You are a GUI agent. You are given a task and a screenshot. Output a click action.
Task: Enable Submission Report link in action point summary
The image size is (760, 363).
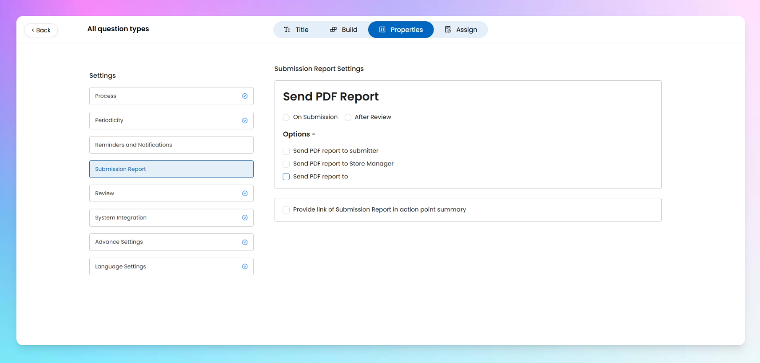coord(286,210)
